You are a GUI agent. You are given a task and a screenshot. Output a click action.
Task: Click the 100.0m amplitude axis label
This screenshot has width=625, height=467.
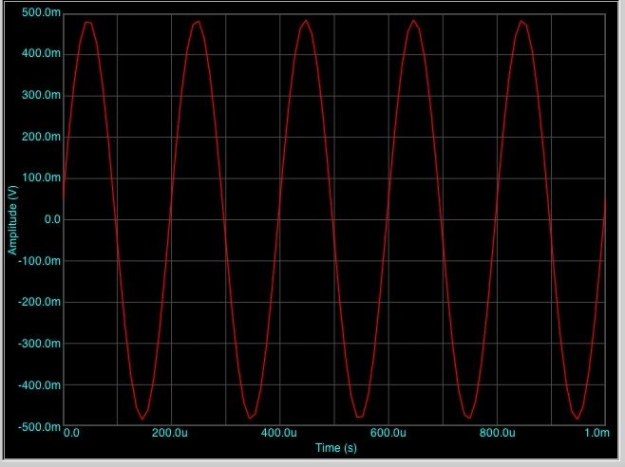tap(41, 177)
